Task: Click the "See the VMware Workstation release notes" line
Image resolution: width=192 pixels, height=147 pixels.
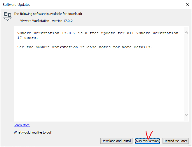Action: (x=85, y=47)
